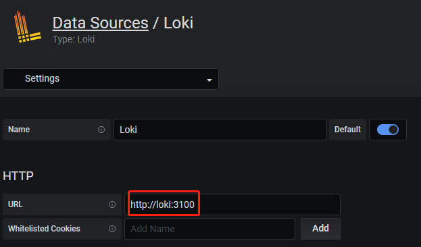Click the Name field label
This screenshot has height=247, width=421.
click(x=19, y=130)
